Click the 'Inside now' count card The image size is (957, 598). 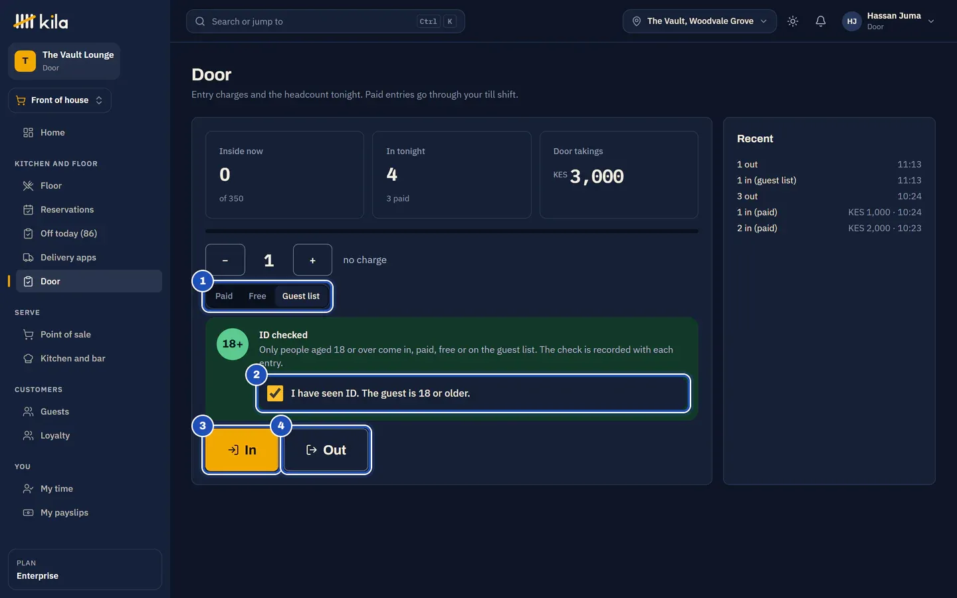pos(284,175)
